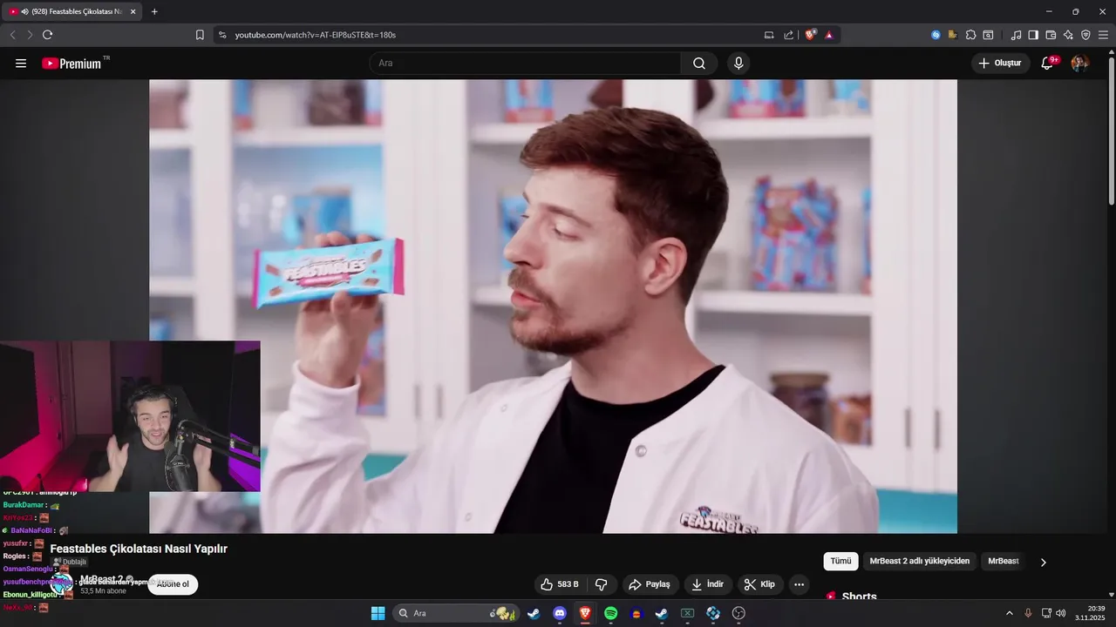Select the MrBeast filter chip
1116x627 pixels.
pyautogui.click(x=1004, y=562)
